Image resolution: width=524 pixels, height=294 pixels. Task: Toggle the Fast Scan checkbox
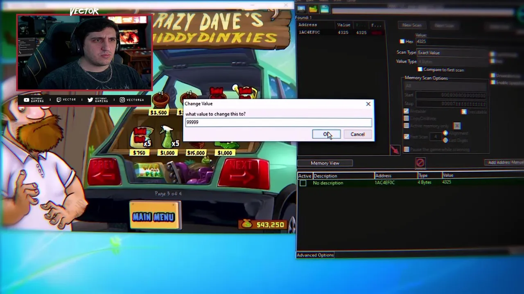click(406, 136)
